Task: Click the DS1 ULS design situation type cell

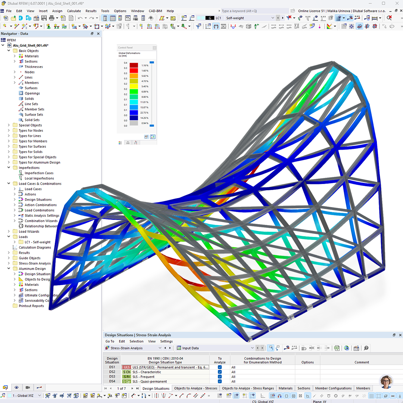Action: [x=165, y=367]
